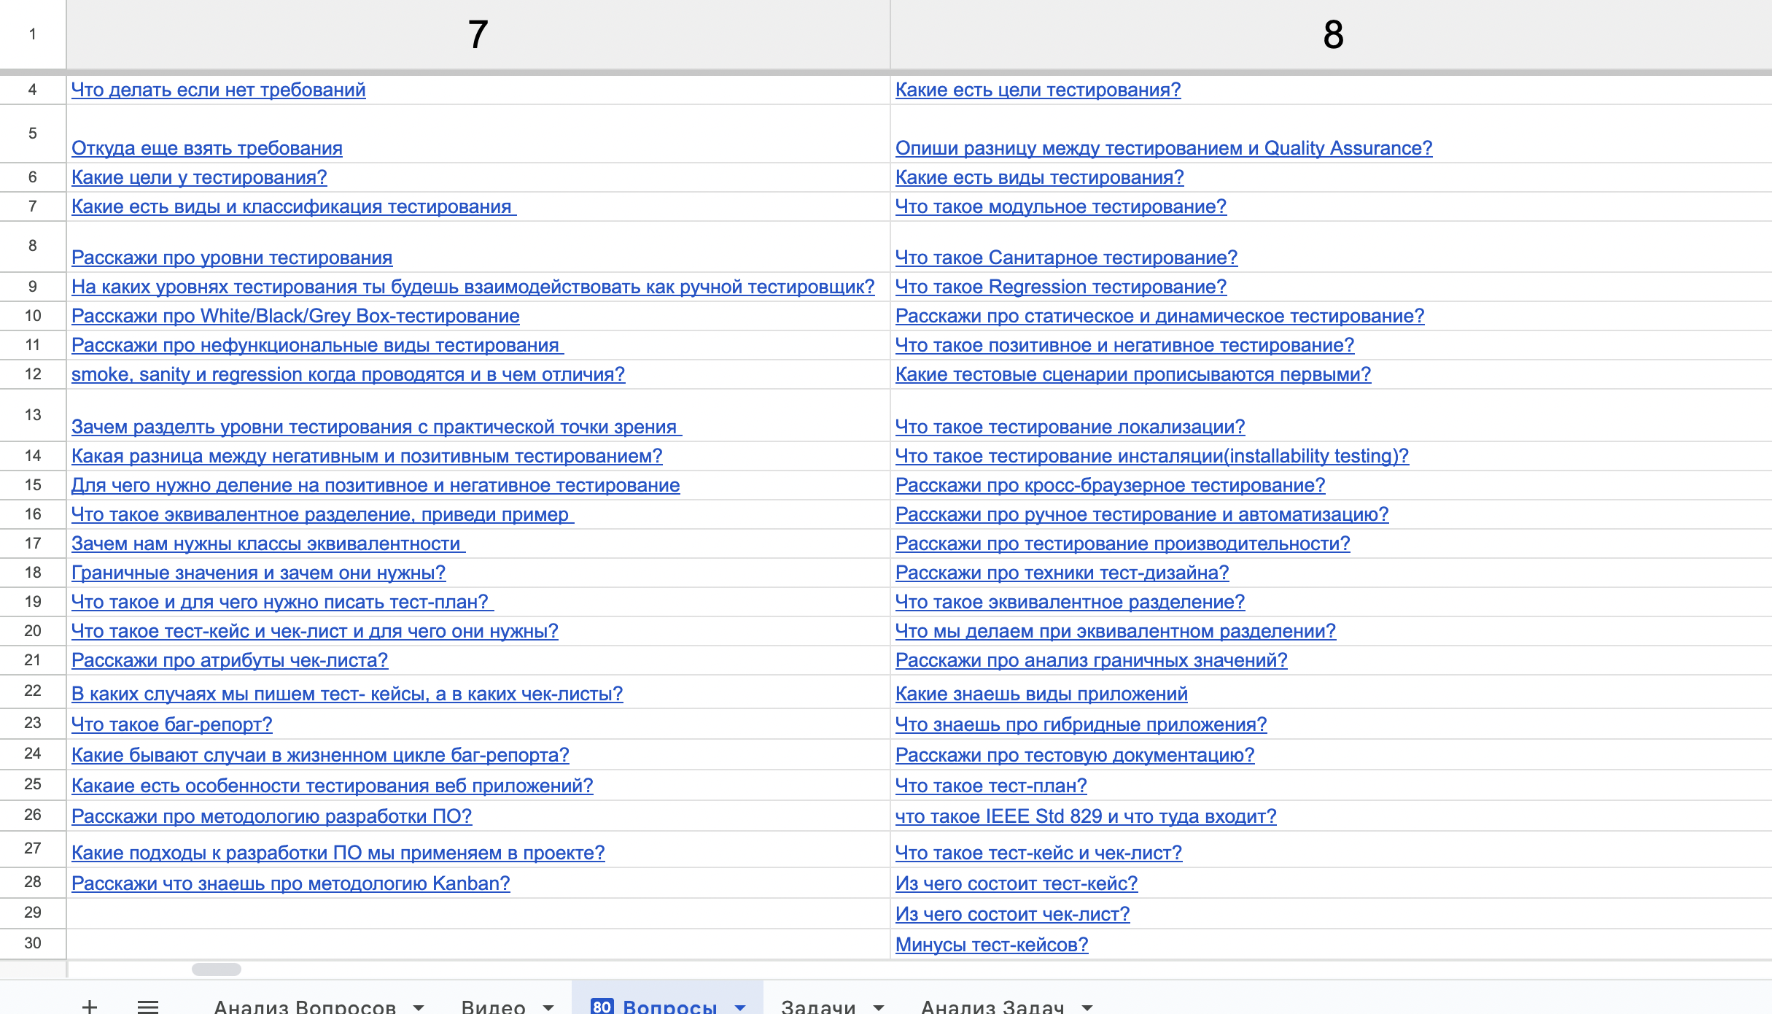Open the link Что такое баг-репорт?
The width and height of the screenshot is (1772, 1014).
tap(171, 724)
